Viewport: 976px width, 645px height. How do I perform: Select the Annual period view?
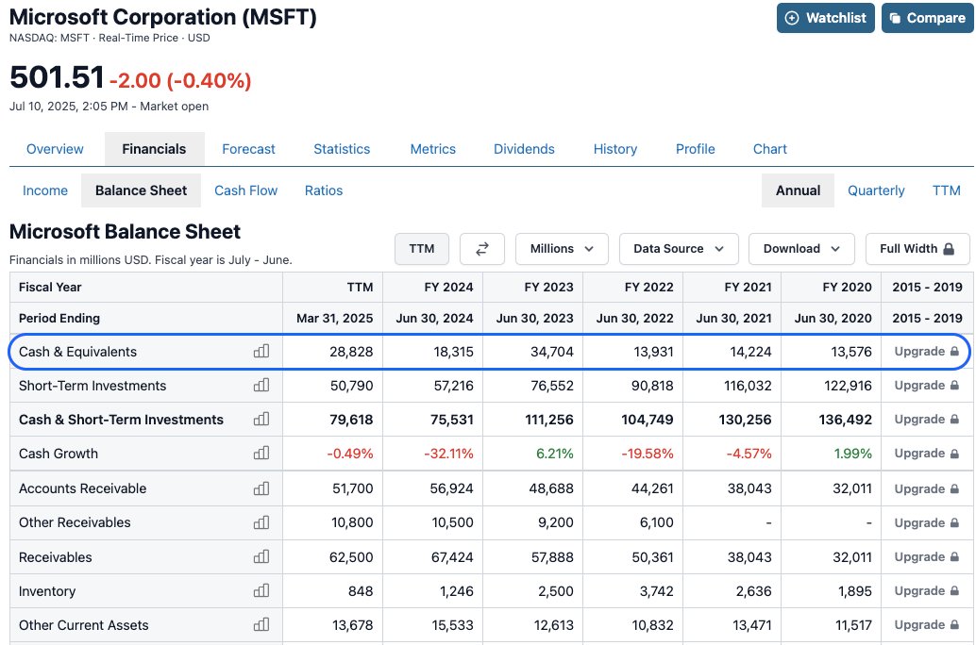point(798,190)
